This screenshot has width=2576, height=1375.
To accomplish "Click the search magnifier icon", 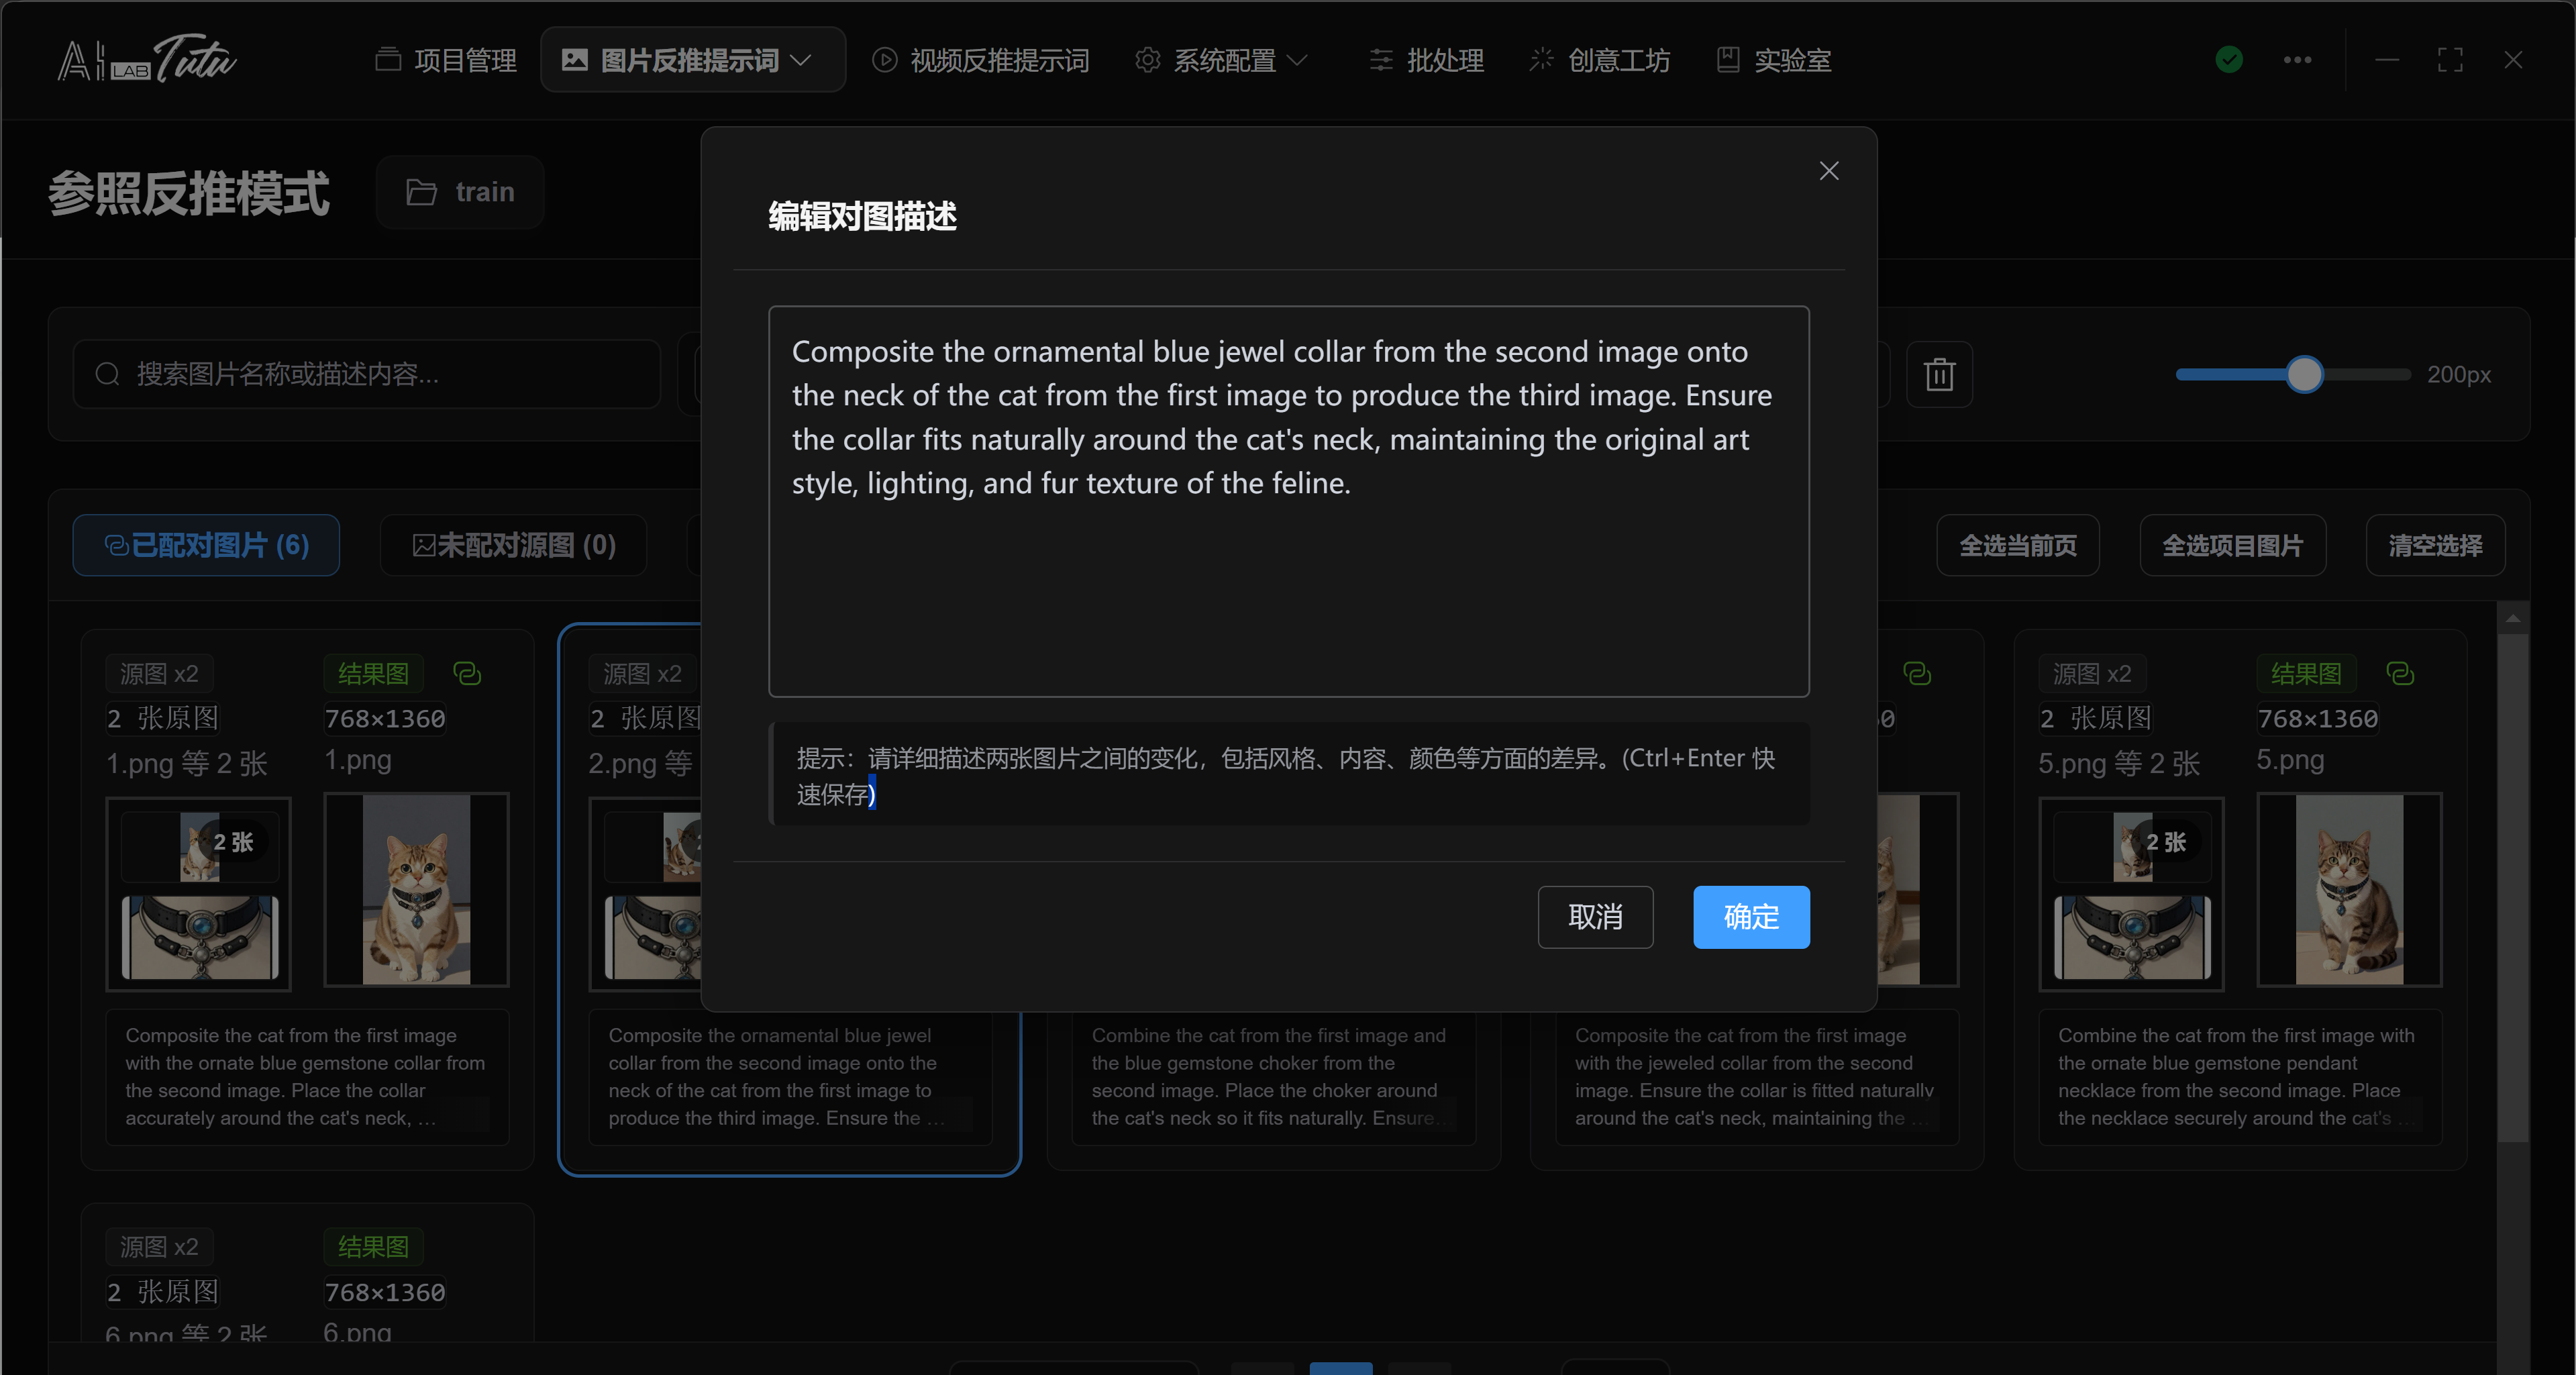I will coord(107,374).
